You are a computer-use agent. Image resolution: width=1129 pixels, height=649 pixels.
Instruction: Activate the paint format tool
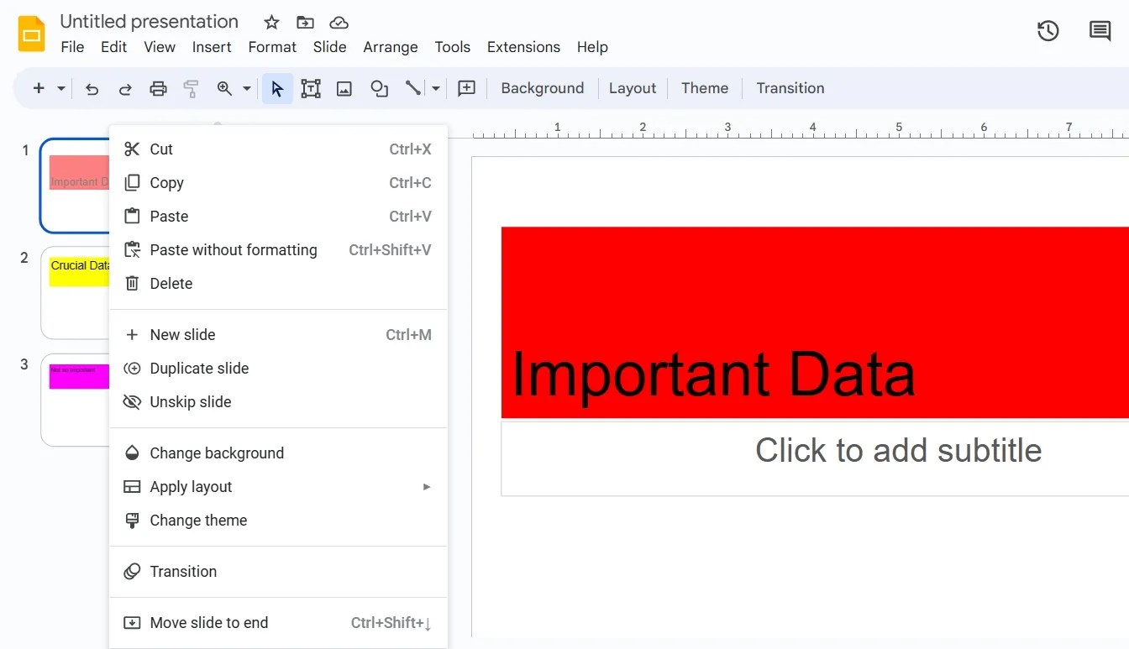191,87
